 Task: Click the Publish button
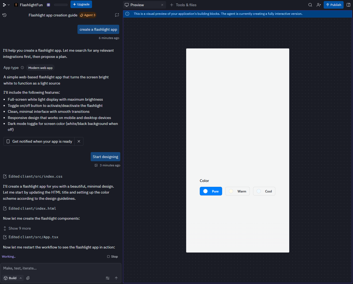click(x=334, y=5)
